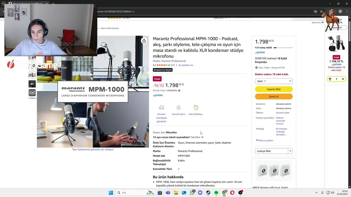
Task: Expand the Taksitler installment options
Action: click(197, 137)
